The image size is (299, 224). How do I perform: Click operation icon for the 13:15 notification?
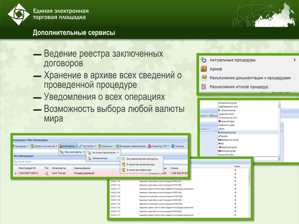(x=235, y=189)
